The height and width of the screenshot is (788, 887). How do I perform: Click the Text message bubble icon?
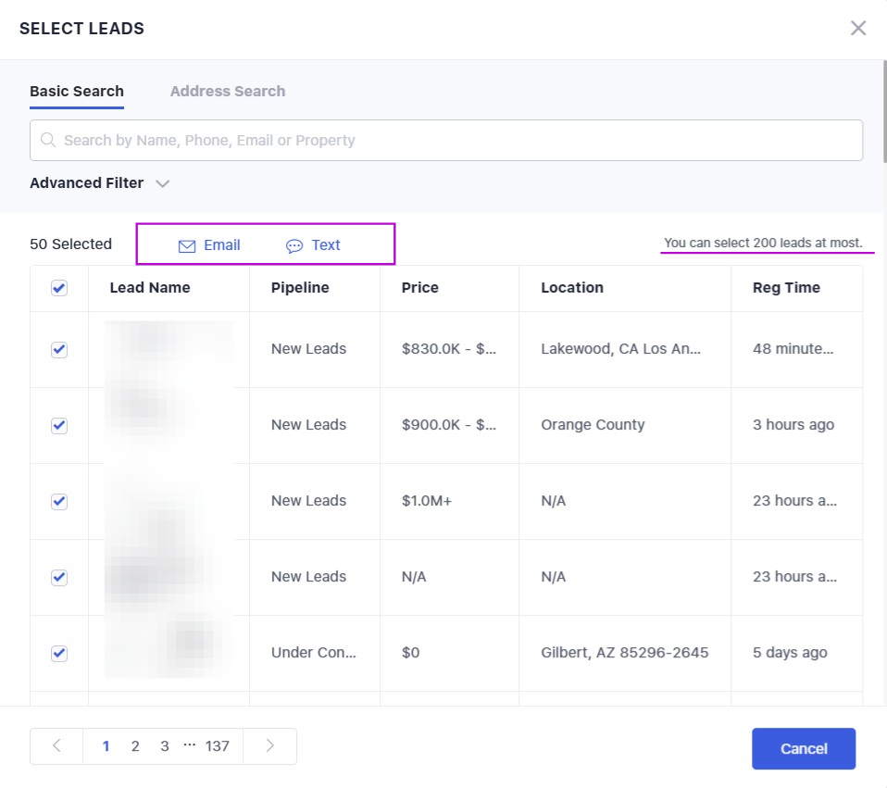(294, 245)
